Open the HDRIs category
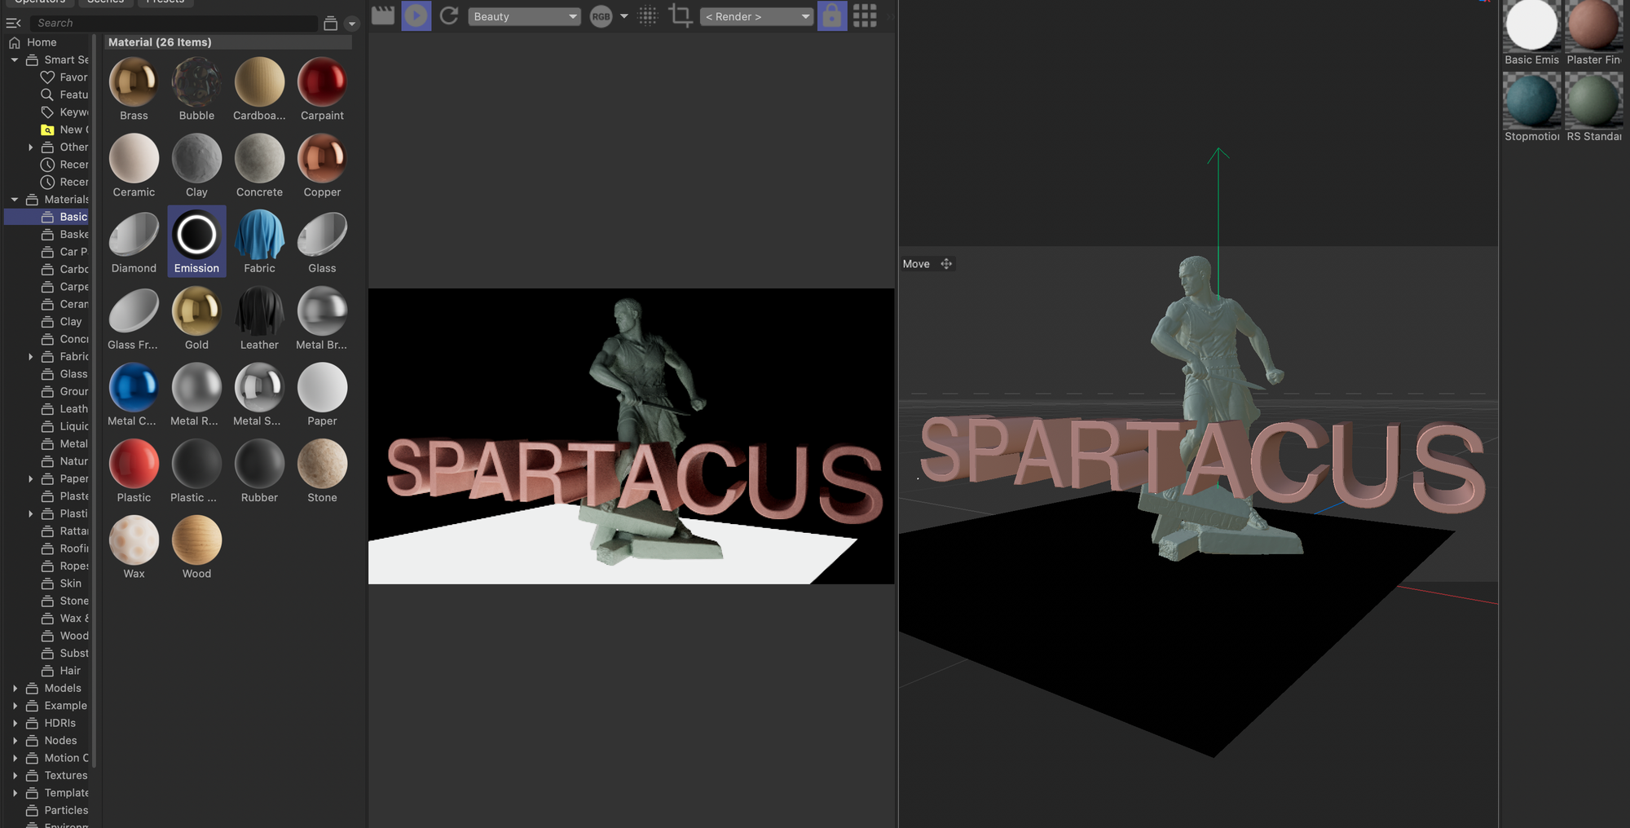The image size is (1630, 828). (x=59, y=723)
